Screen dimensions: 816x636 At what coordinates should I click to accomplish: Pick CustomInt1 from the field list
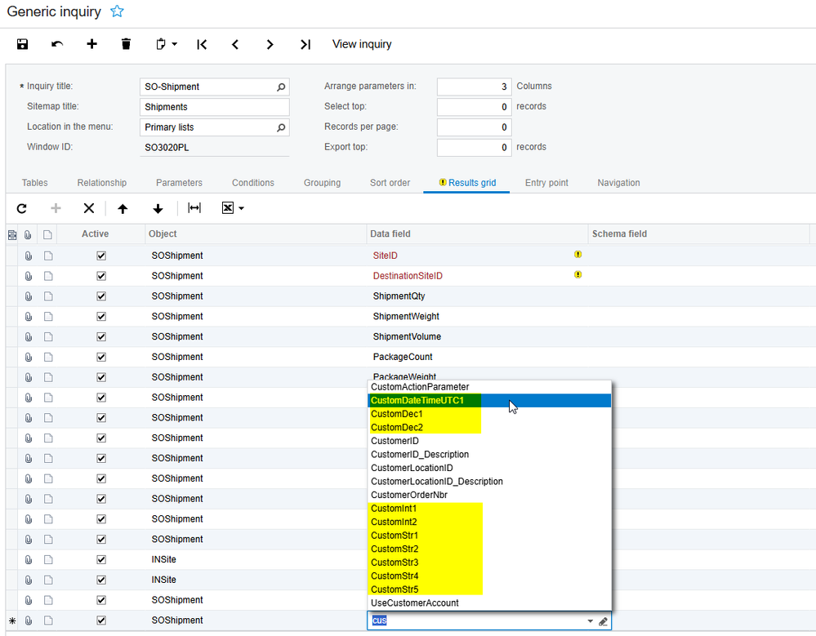(489, 509)
